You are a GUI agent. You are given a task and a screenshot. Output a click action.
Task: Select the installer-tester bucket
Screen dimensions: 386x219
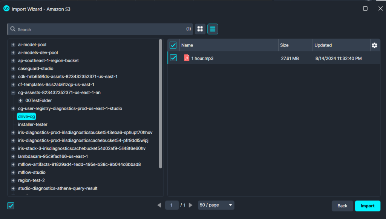pos(32,125)
